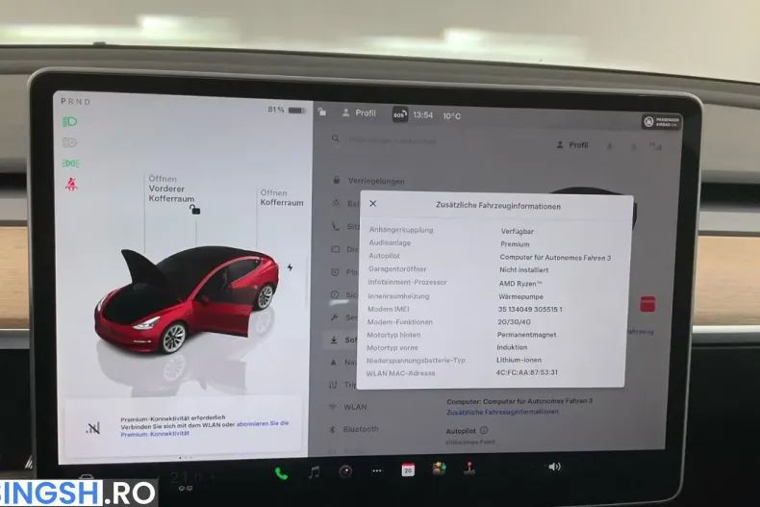Tap the 81 % battery percentage
Viewport: 760px width, 507px height.
(276, 110)
